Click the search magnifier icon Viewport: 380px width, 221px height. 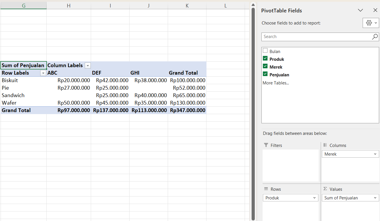point(375,37)
